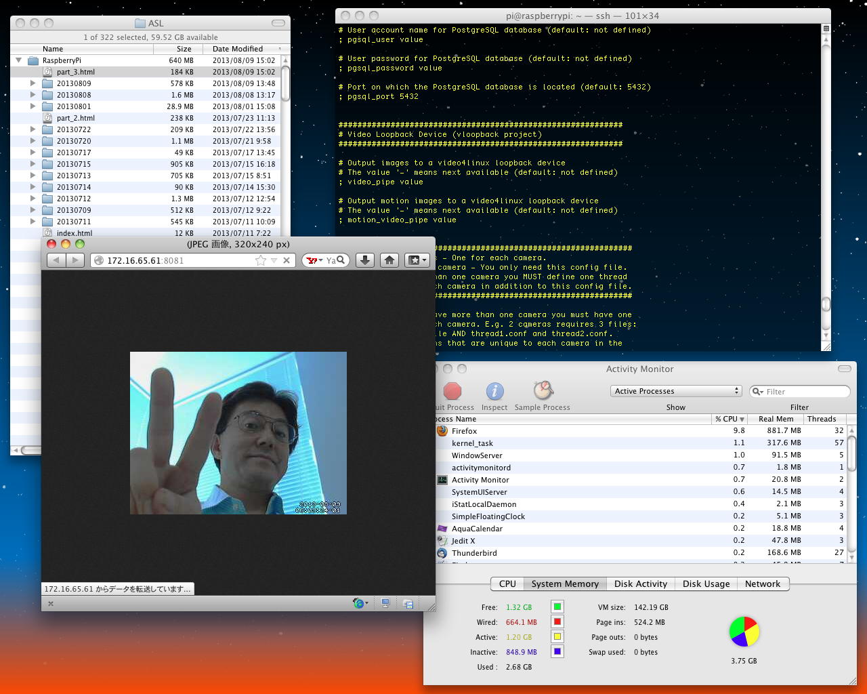Click the Quit Process stop-sign icon
Screen dimensions: 867x694
tap(452, 391)
